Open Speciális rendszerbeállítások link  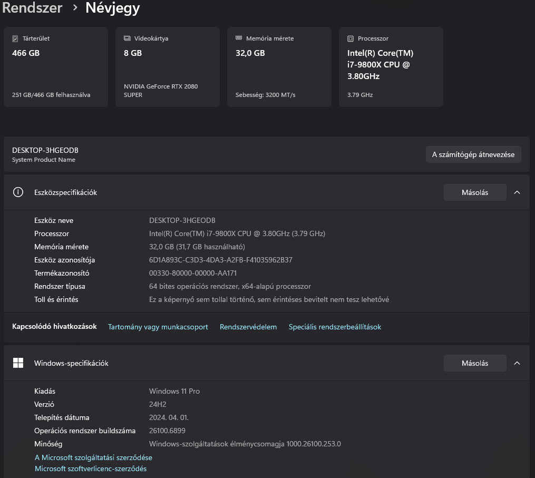(335, 327)
